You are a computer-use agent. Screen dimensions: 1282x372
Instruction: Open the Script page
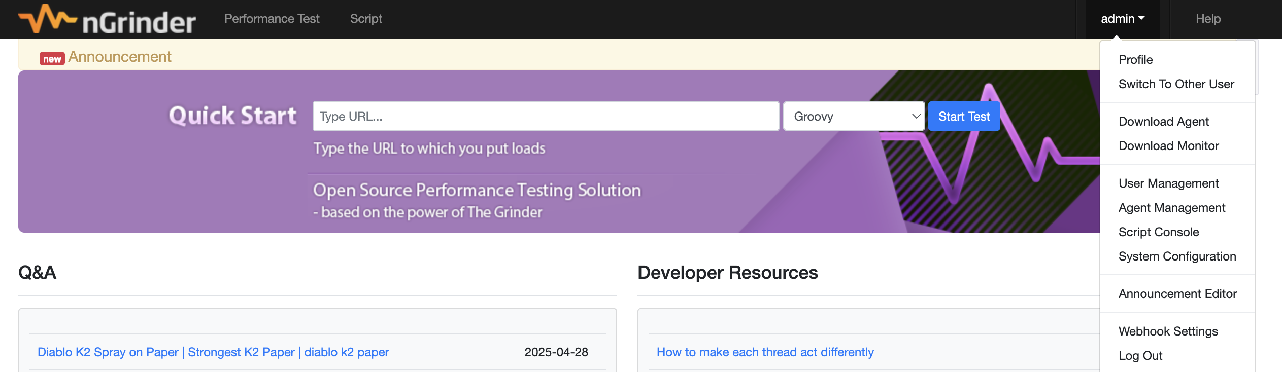366,19
